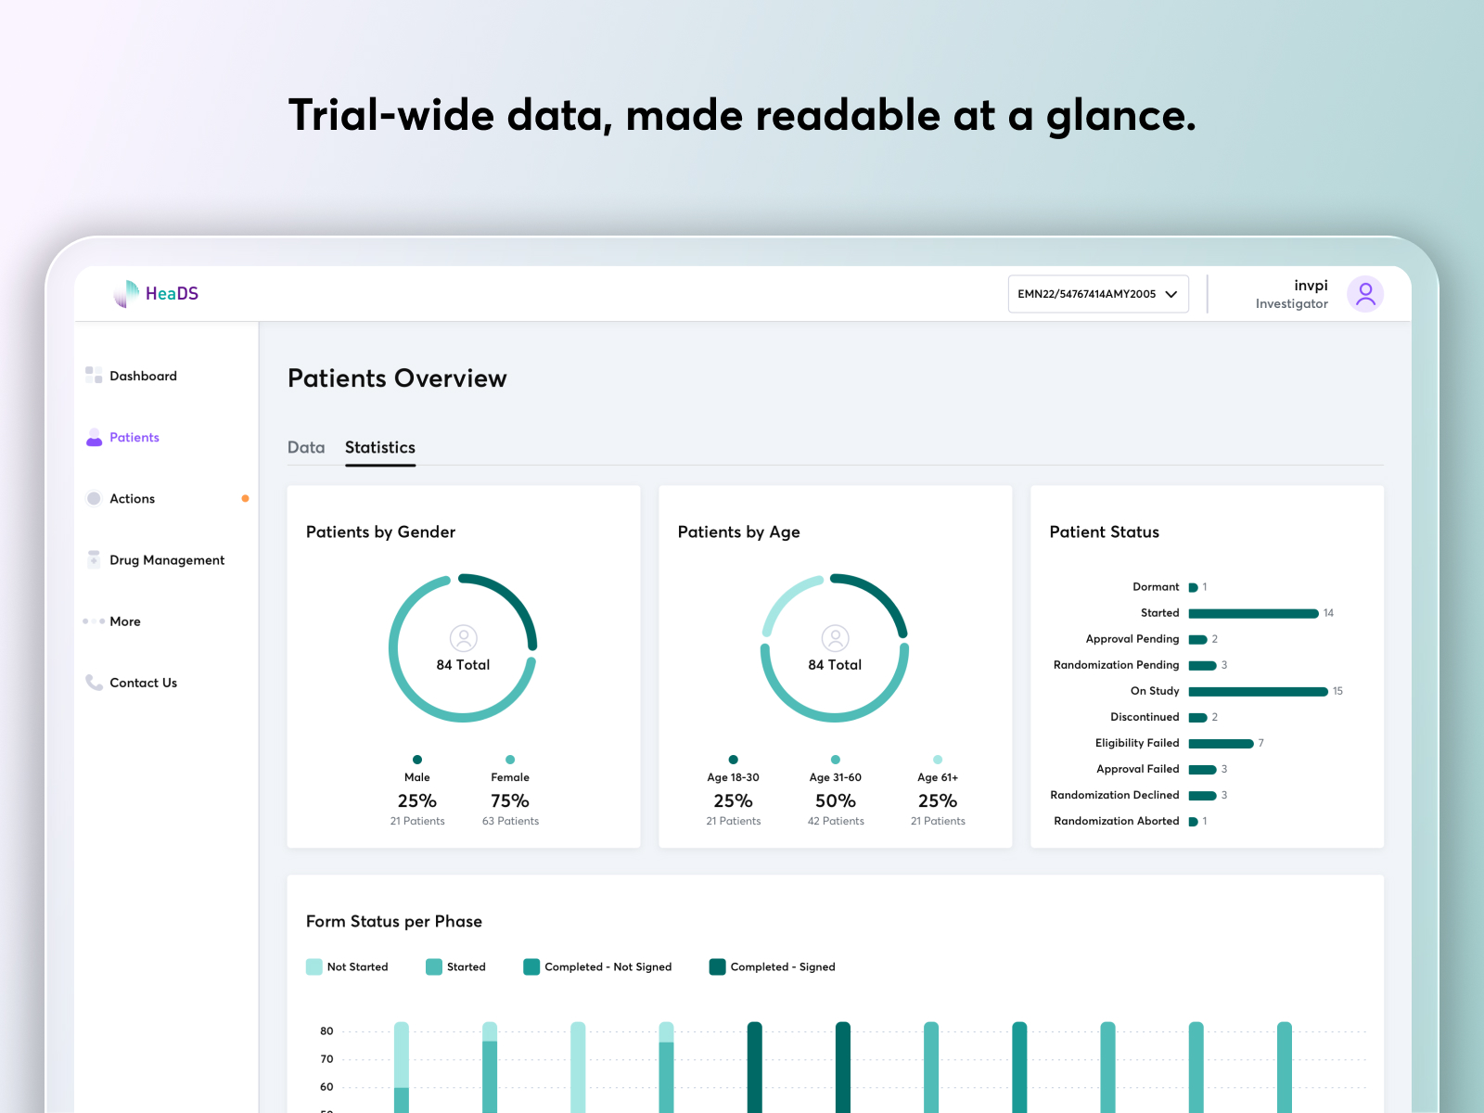
Task: Click the Randomization Pending status bar
Action: 1202,665
